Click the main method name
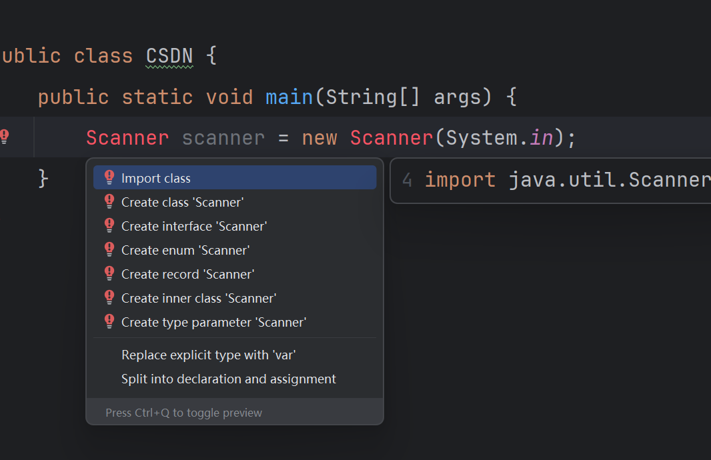Viewport: 711px width, 460px height. click(x=289, y=97)
